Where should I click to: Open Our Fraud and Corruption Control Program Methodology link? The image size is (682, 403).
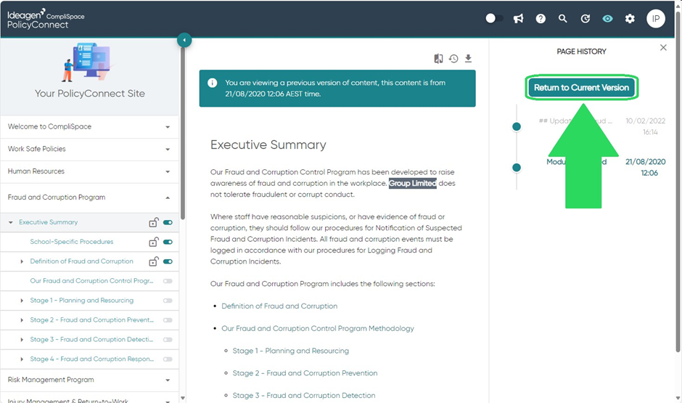(318, 329)
